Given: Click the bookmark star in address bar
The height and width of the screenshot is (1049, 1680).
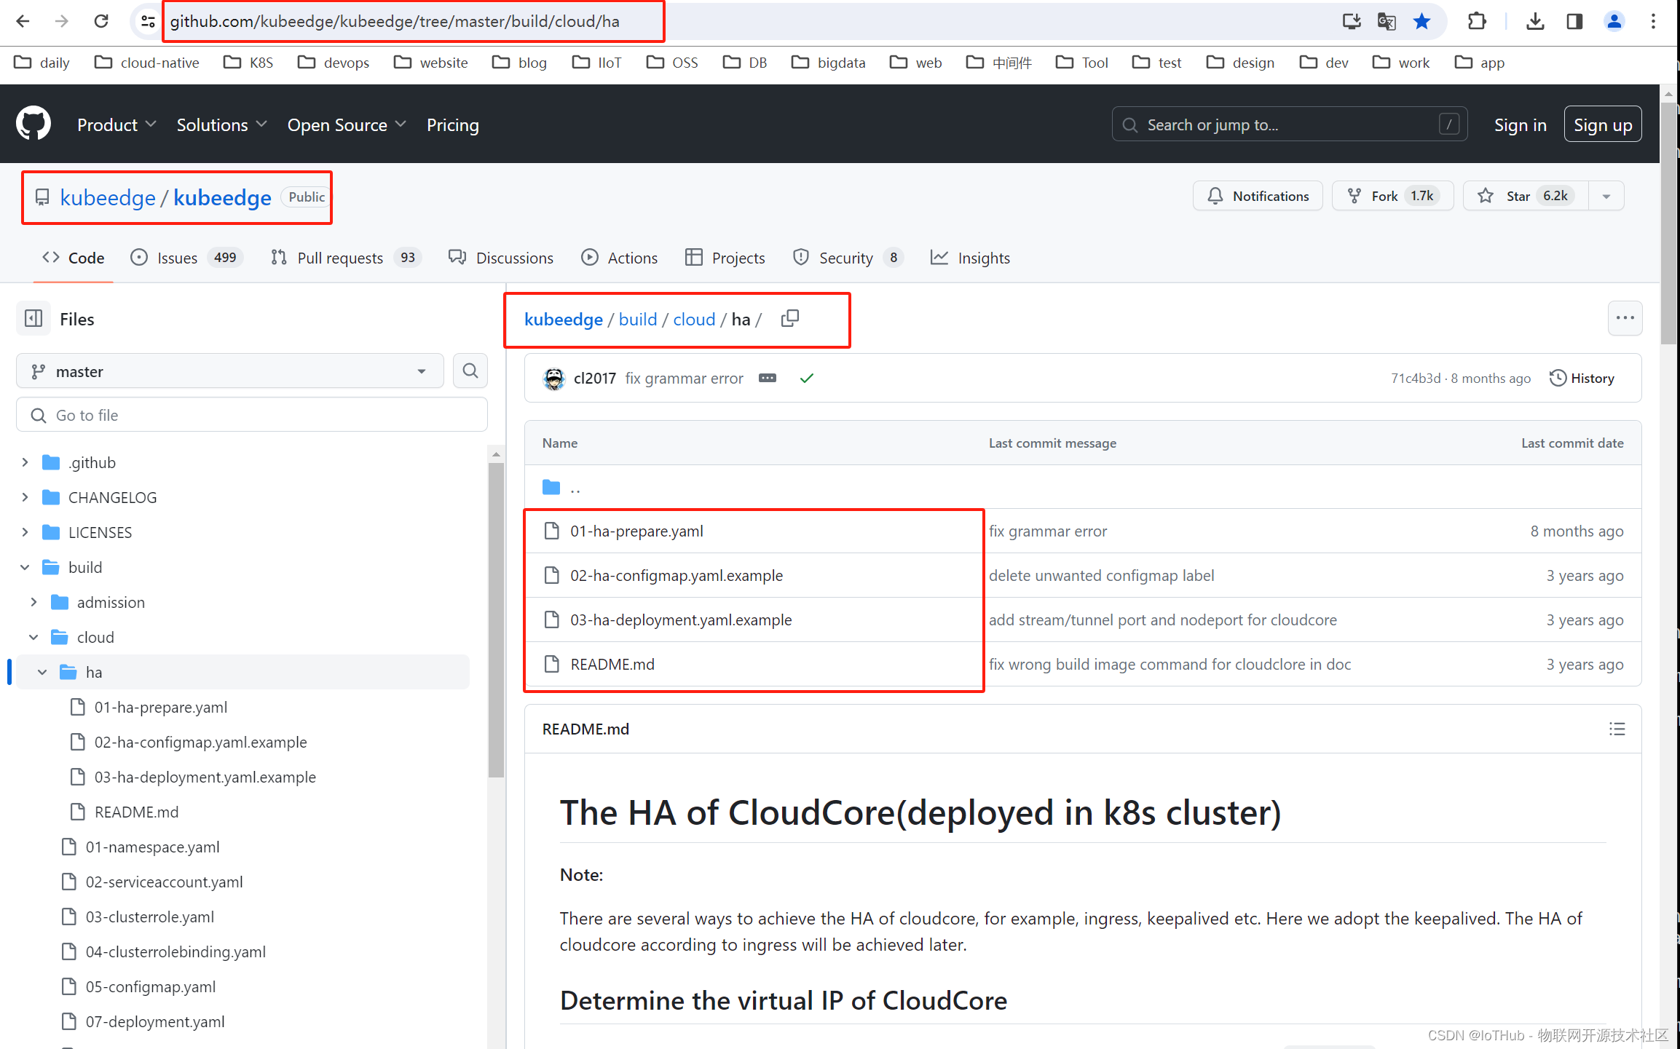Looking at the screenshot, I should (1421, 21).
